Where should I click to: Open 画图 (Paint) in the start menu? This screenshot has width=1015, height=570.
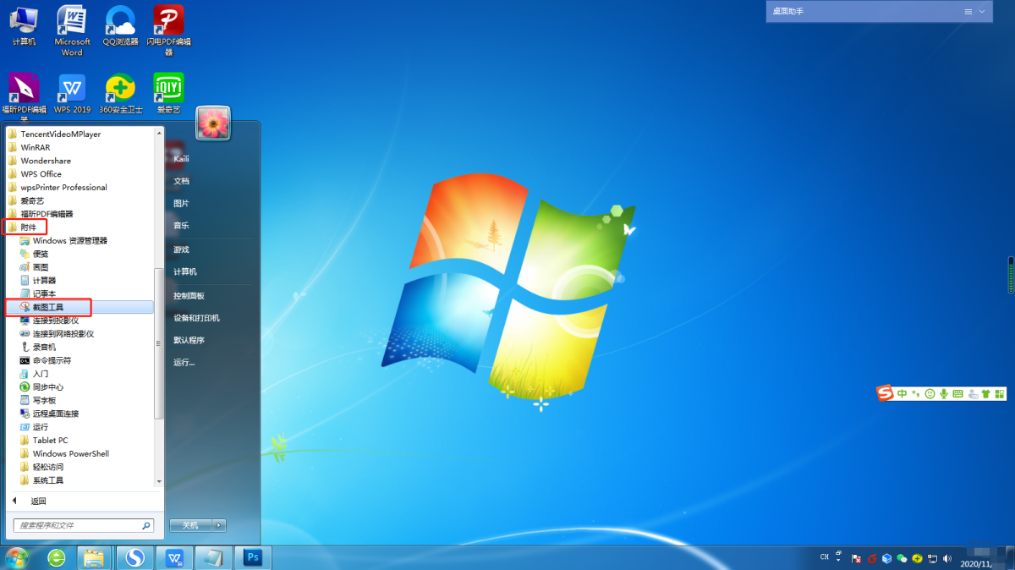41,267
